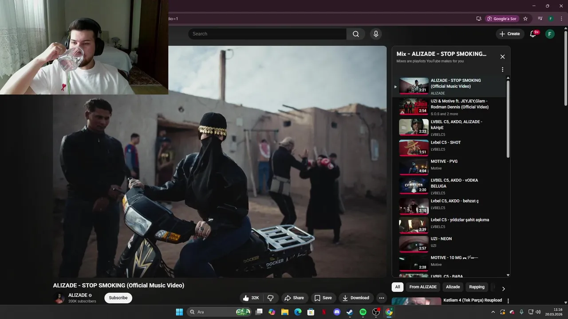Play Lvbel C5, AKDO - behzat ç
The height and width of the screenshot is (319, 568).
(x=449, y=206)
